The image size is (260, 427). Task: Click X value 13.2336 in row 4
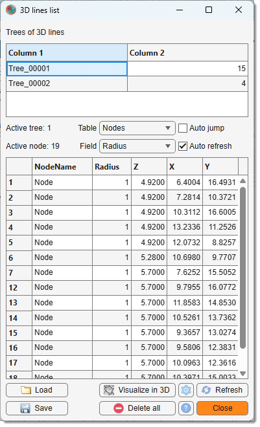[185, 227]
